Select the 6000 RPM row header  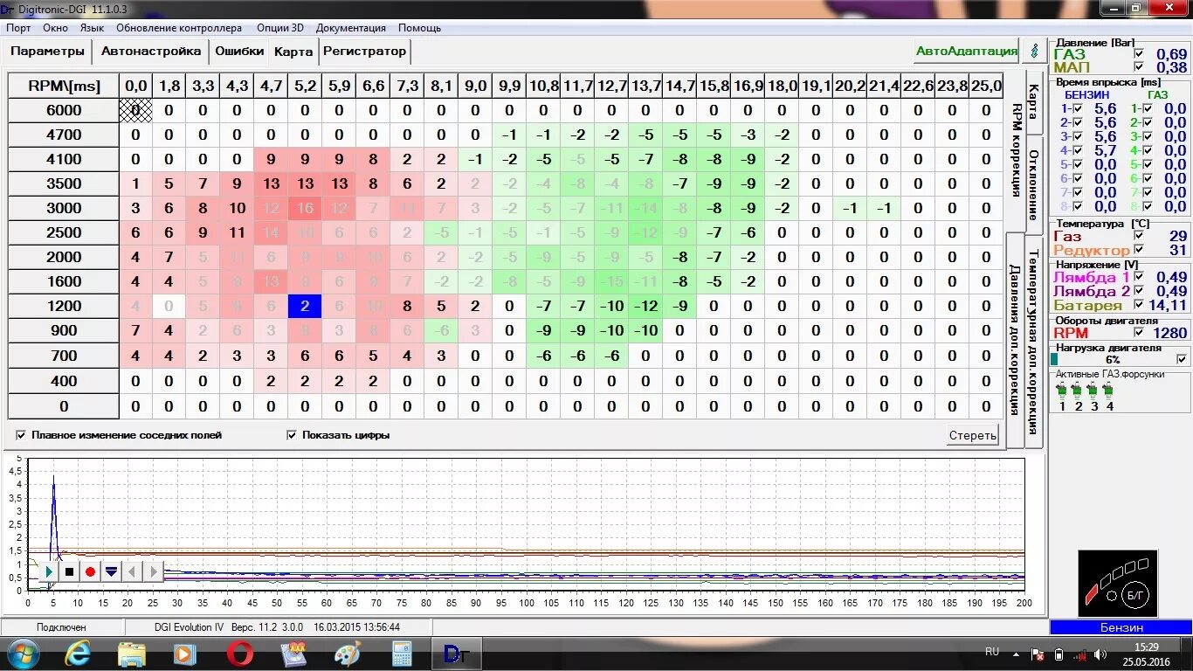click(x=64, y=110)
